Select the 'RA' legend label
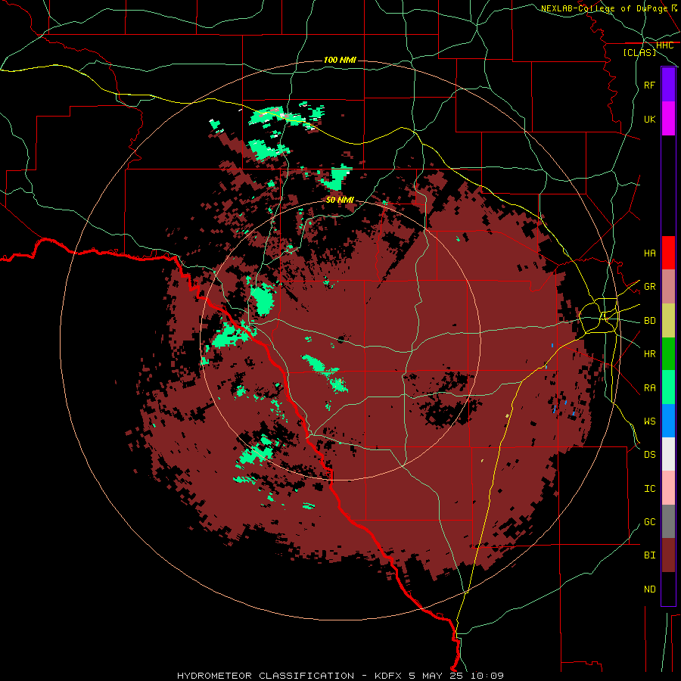 [649, 387]
